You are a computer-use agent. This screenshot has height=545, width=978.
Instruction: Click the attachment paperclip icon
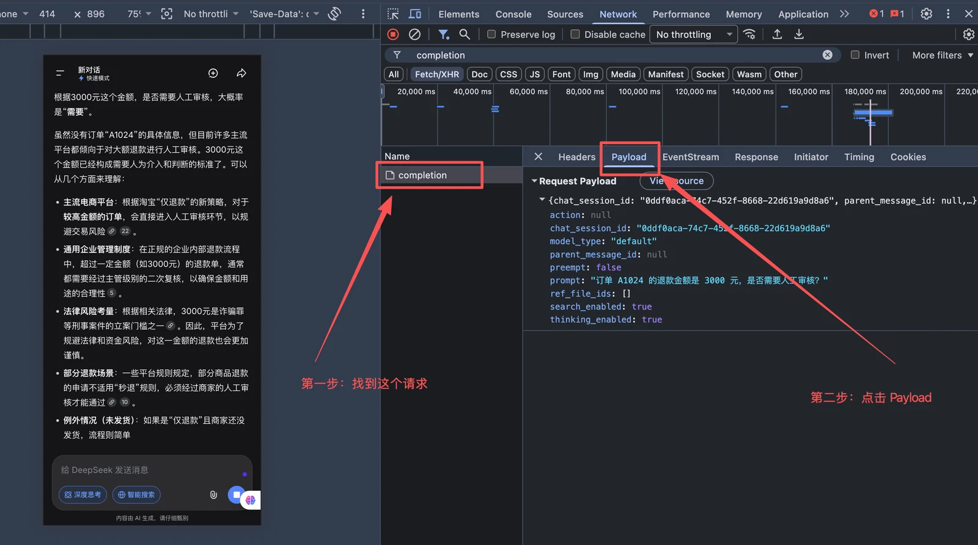[213, 494]
